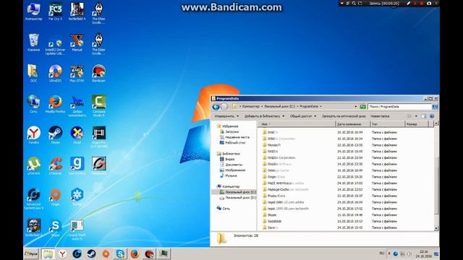
Task: Click Записать на оптический диск
Action: pos(344,116)
